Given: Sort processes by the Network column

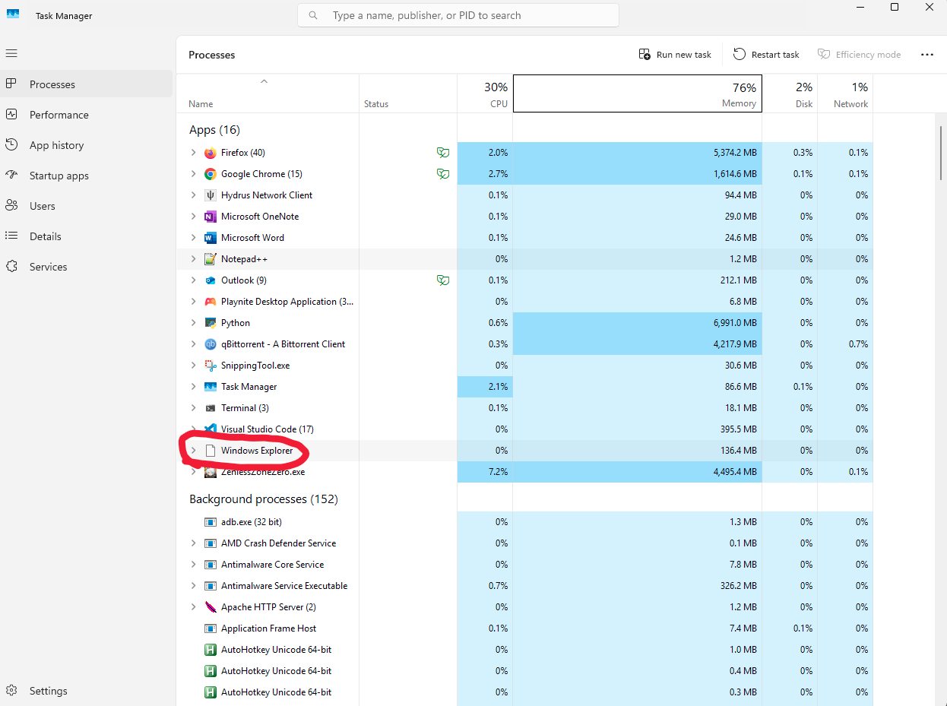Looking at the screenshot, I should coord(845,94).
